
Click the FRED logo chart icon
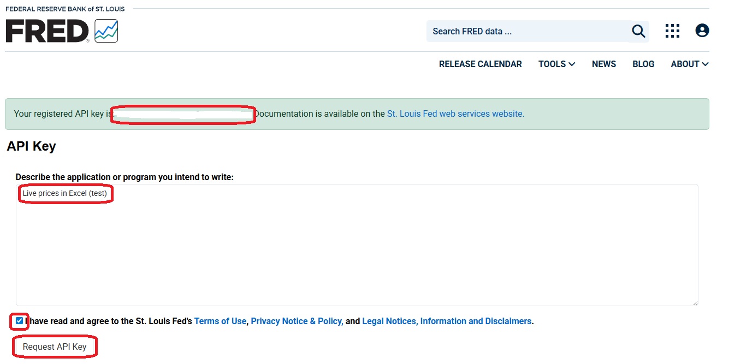(x=106, y=31)
